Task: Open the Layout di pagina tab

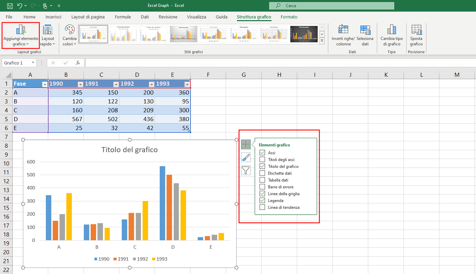Action: (88, 17)
